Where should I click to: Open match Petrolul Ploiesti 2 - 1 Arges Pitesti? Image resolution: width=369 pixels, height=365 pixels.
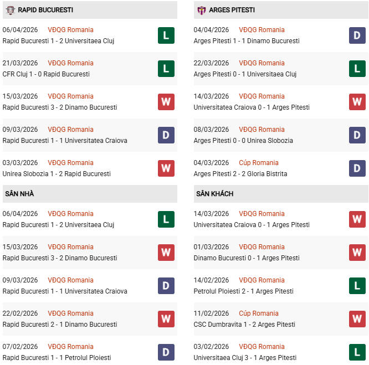(x=244, y=291)
